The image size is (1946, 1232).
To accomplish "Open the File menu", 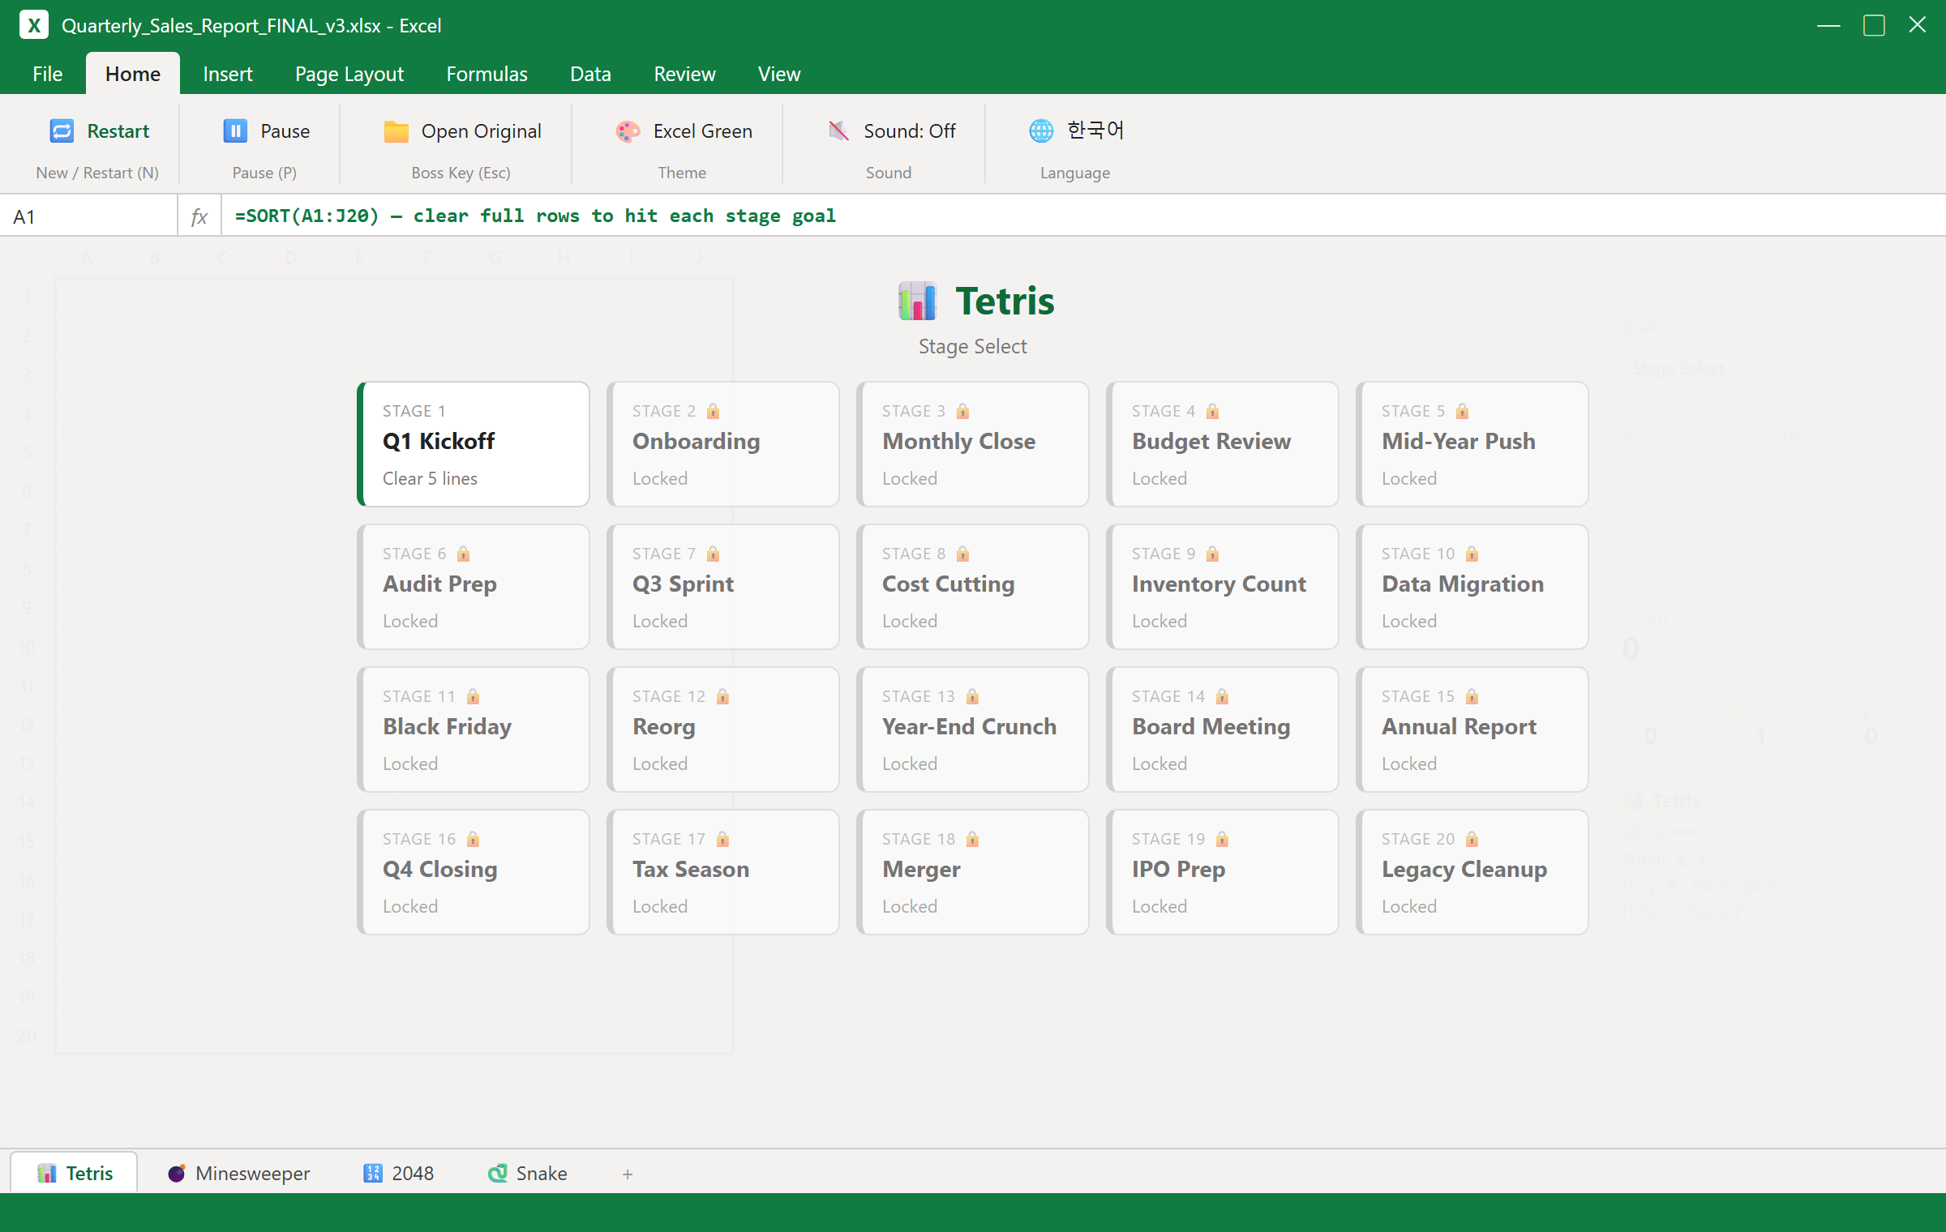I will pos(47,74).
